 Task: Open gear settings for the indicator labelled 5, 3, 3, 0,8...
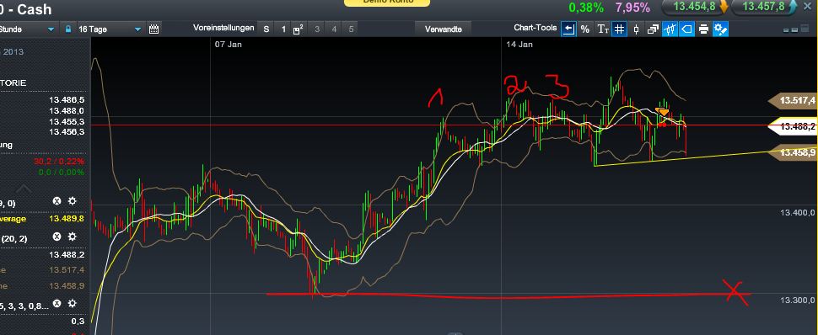click(x=72, y=303)
